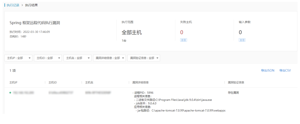Click the 1 项 result count text

(x=13, y=71)
